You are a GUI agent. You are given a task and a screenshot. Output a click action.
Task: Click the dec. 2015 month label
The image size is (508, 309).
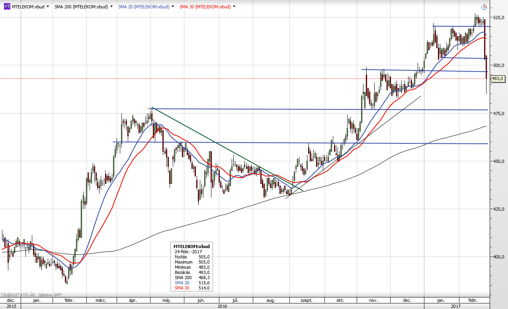(x=11, y=300)
